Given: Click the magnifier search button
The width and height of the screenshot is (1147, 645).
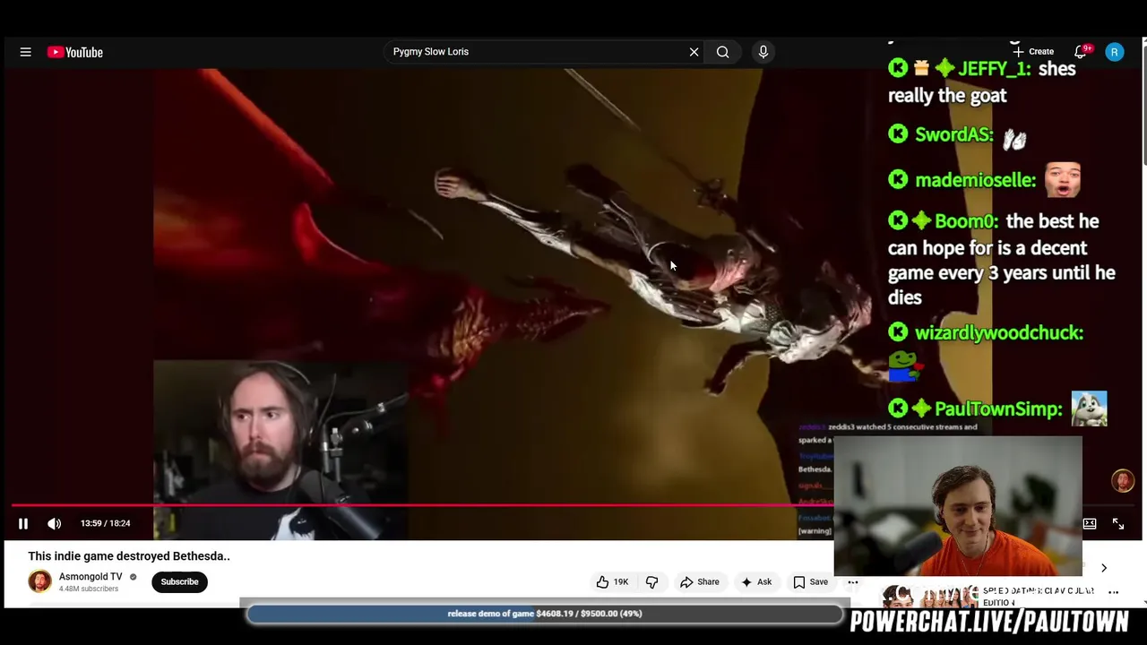Looking at the screenshot, I should click(x=722, y=52).
